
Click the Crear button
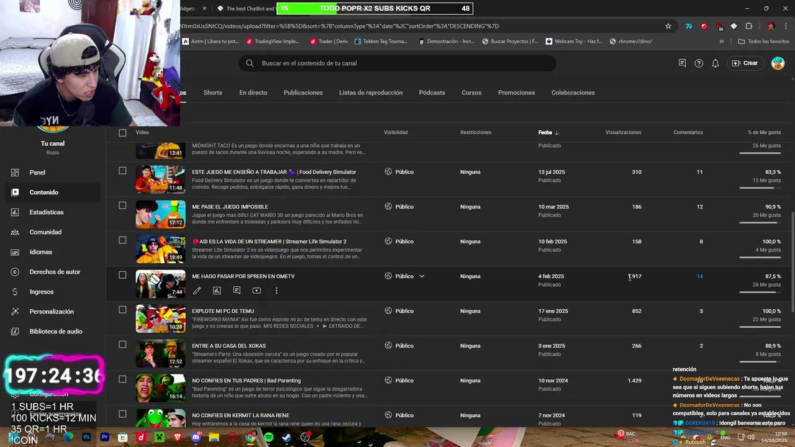745,63
